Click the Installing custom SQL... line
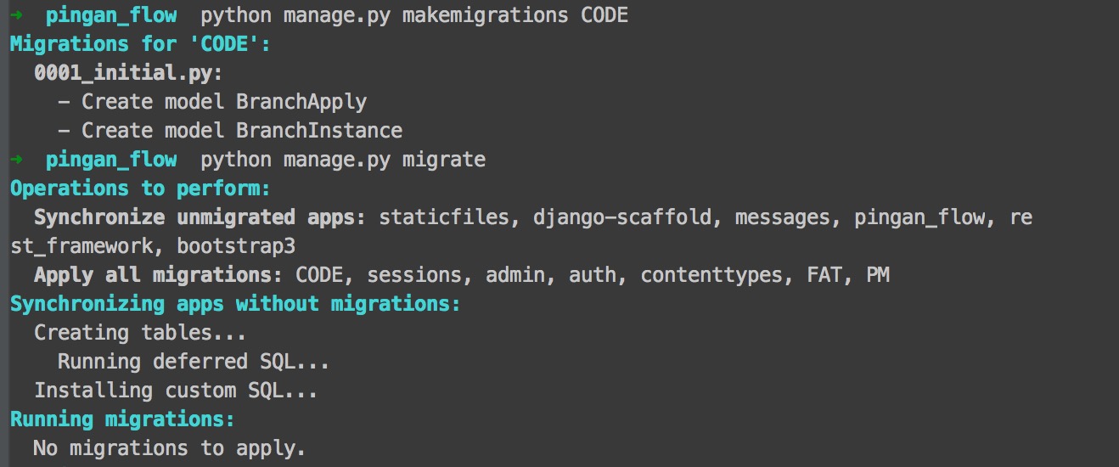 click(176, 391)
